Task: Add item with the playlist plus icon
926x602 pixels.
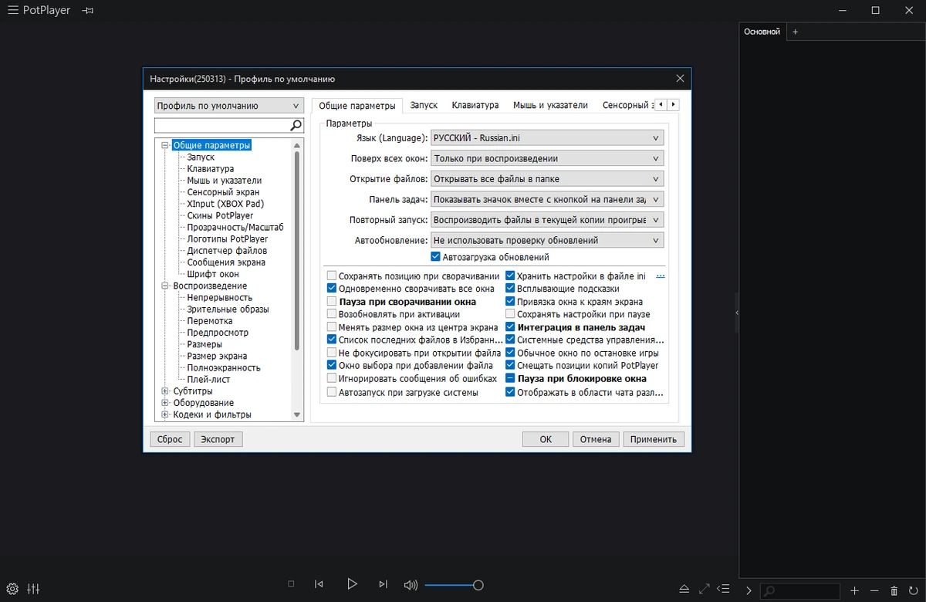Action: 854,590
